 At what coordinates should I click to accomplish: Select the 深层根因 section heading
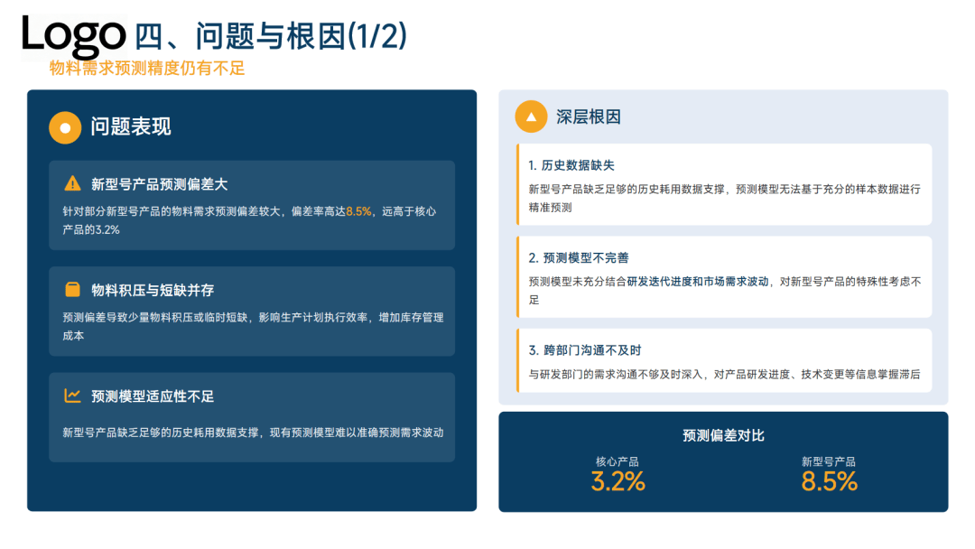point(589,117)
